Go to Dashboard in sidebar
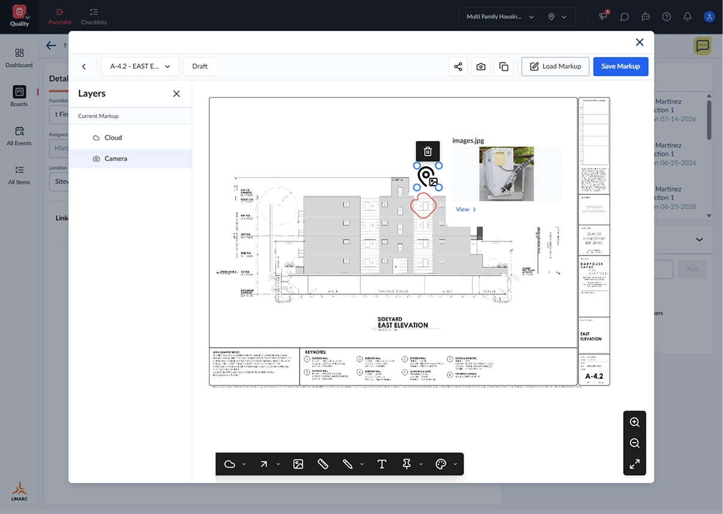Viewport: 723px width, 514px height. tap(19, 58)
